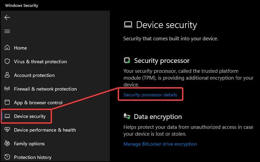Click the Home house icon
260x162 pixels.
coord(7,48)
